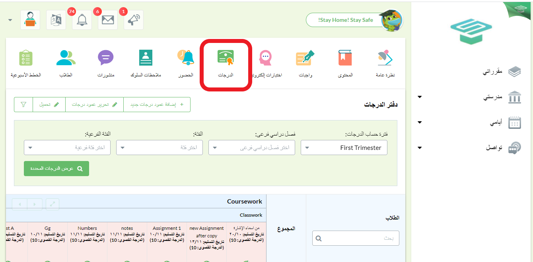Click the Numbers column header
The image size is (533, 262).
tap(87, 228)
